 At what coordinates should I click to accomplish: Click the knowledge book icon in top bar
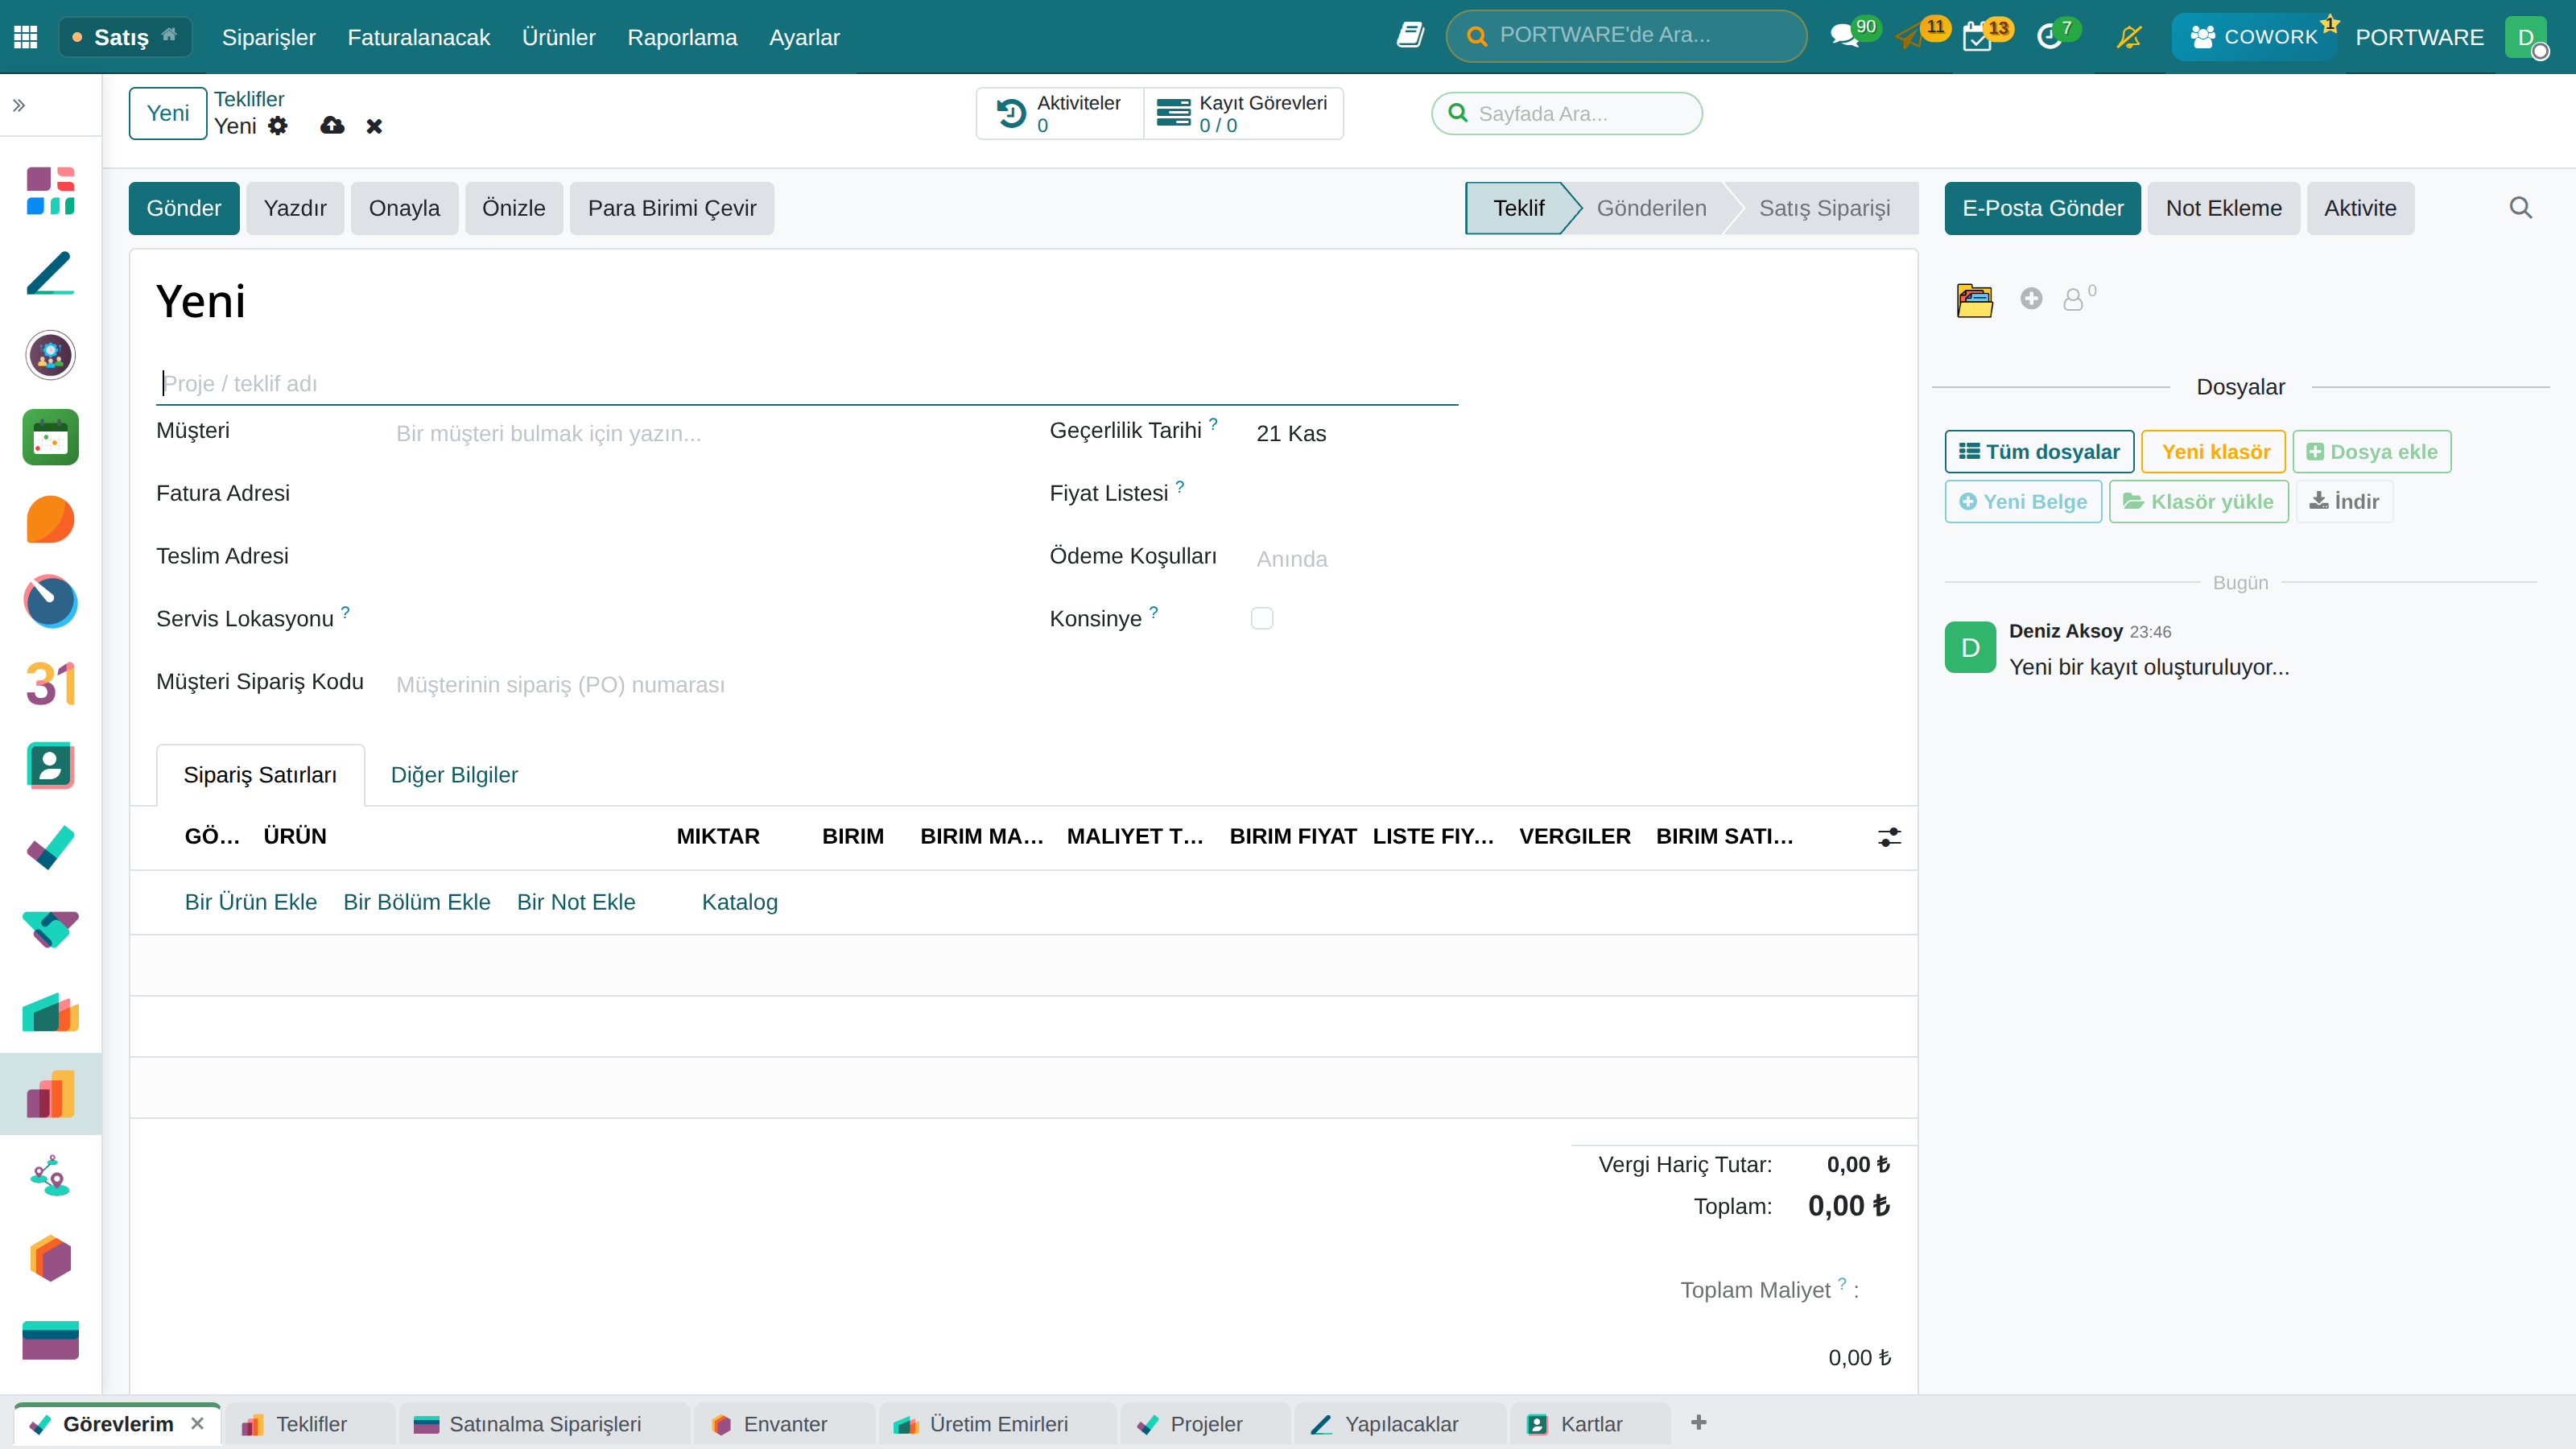tap(1410, 36)
